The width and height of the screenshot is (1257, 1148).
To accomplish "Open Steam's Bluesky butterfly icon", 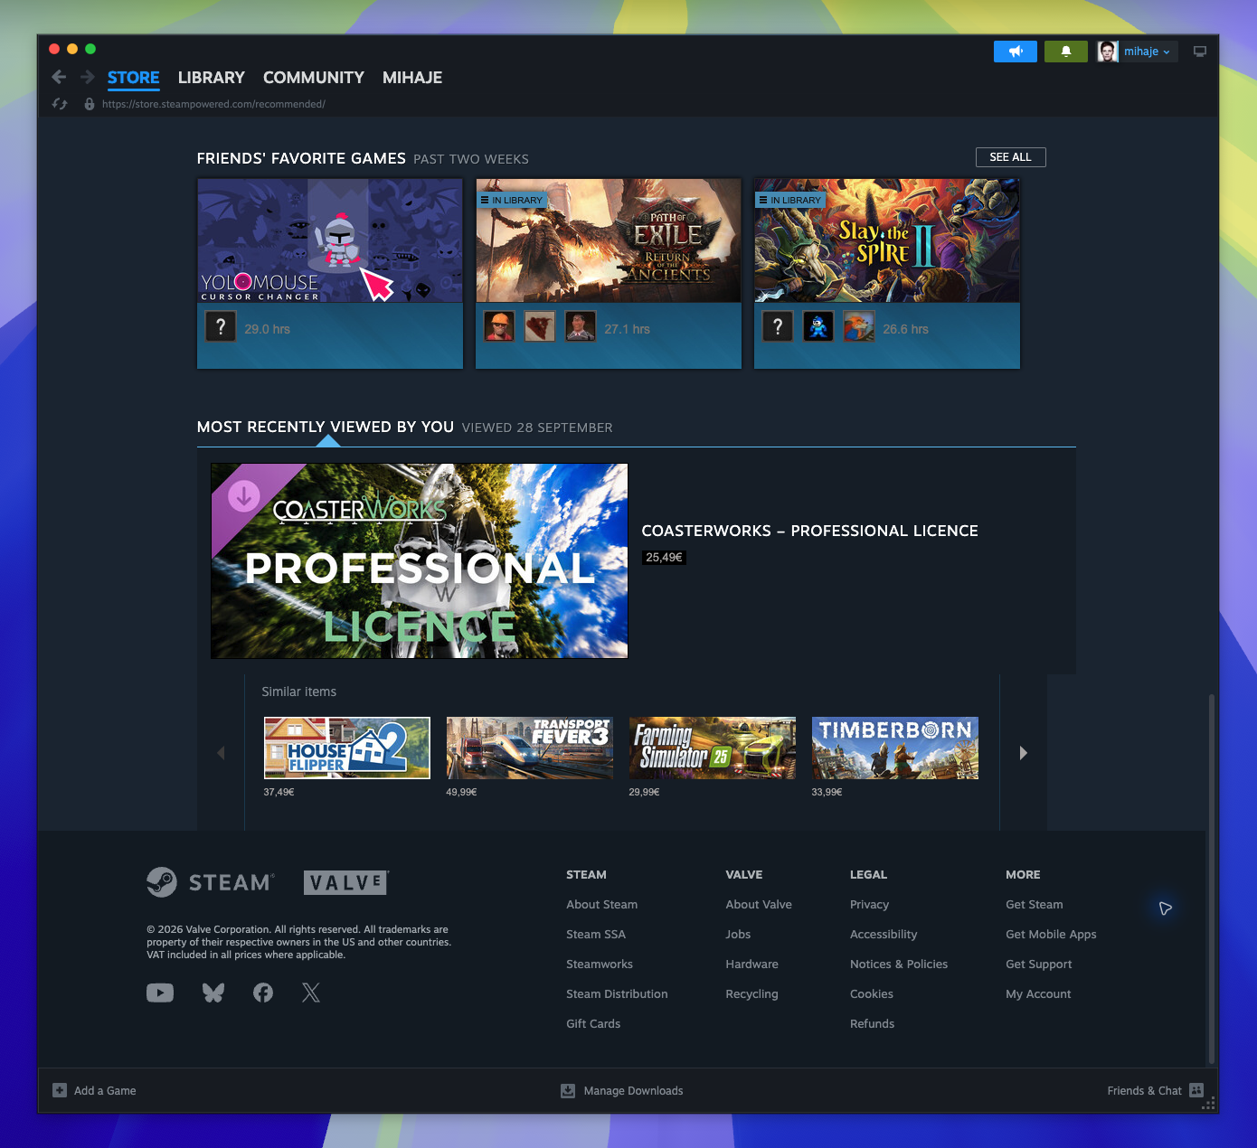I will tap(213, 993).
